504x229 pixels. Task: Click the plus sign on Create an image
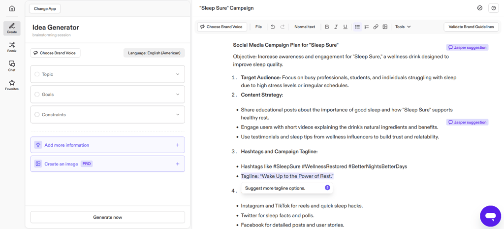pos(177,164)
